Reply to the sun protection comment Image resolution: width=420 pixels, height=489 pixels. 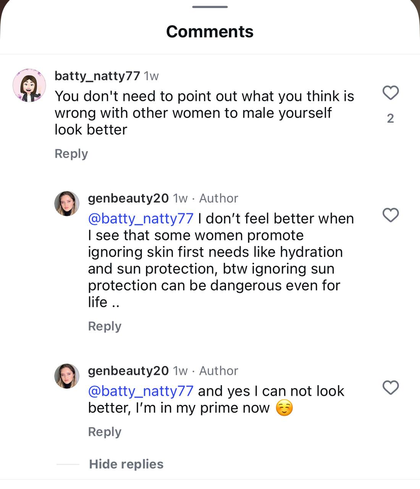coord(105,326)
